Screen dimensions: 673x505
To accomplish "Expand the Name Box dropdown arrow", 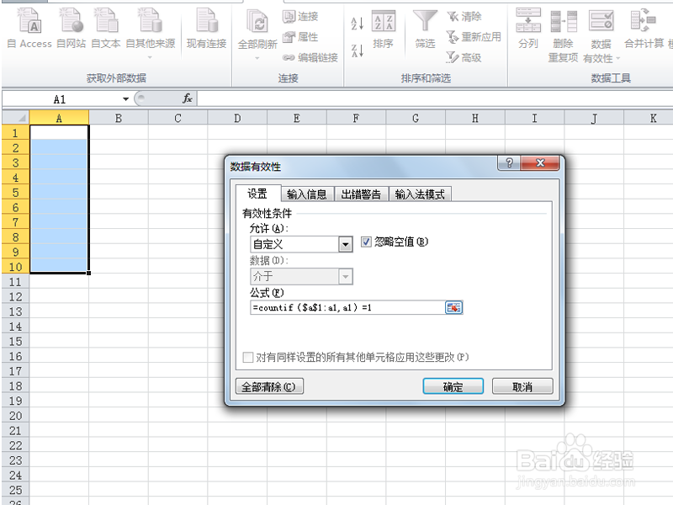I will (x=124, y=98).
